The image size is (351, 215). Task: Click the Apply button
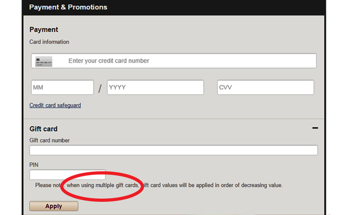[x=54, y=206]
